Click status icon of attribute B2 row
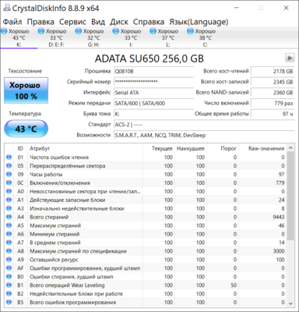The image size is (299, 312). pos(9,294)
